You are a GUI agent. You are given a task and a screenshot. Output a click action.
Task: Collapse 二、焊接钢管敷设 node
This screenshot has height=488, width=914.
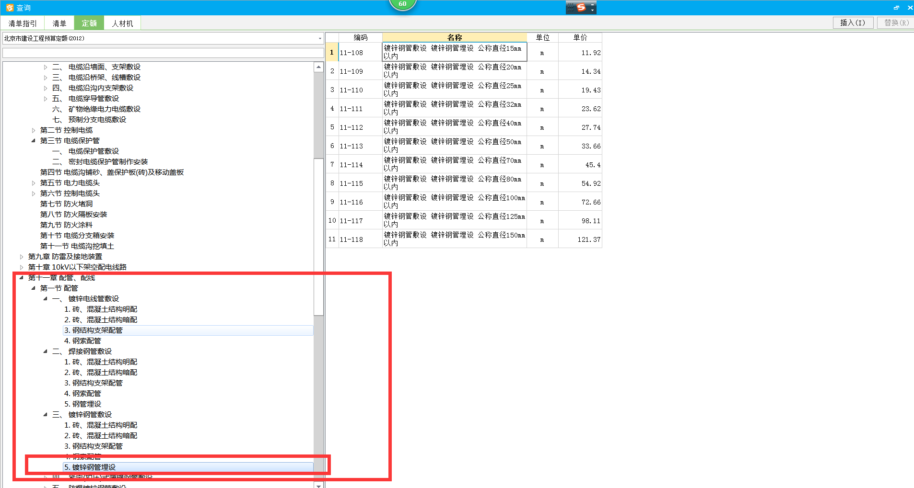coord(46,352)
